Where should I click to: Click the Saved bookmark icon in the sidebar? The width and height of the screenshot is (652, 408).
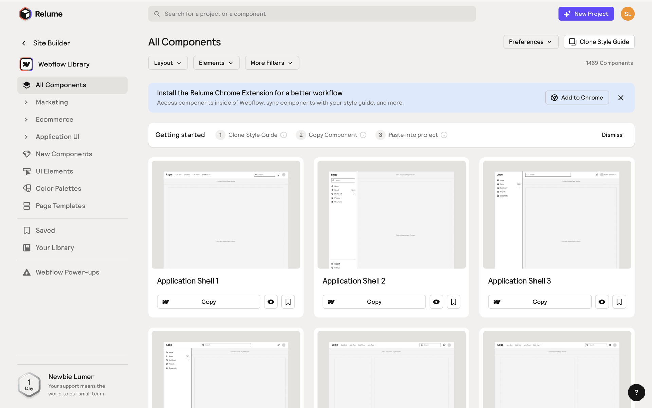(x=26, y=231)
